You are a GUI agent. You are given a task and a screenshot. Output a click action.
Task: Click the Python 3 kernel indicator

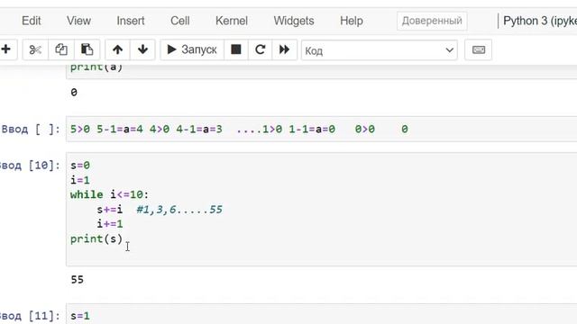(x=540, y=21)
